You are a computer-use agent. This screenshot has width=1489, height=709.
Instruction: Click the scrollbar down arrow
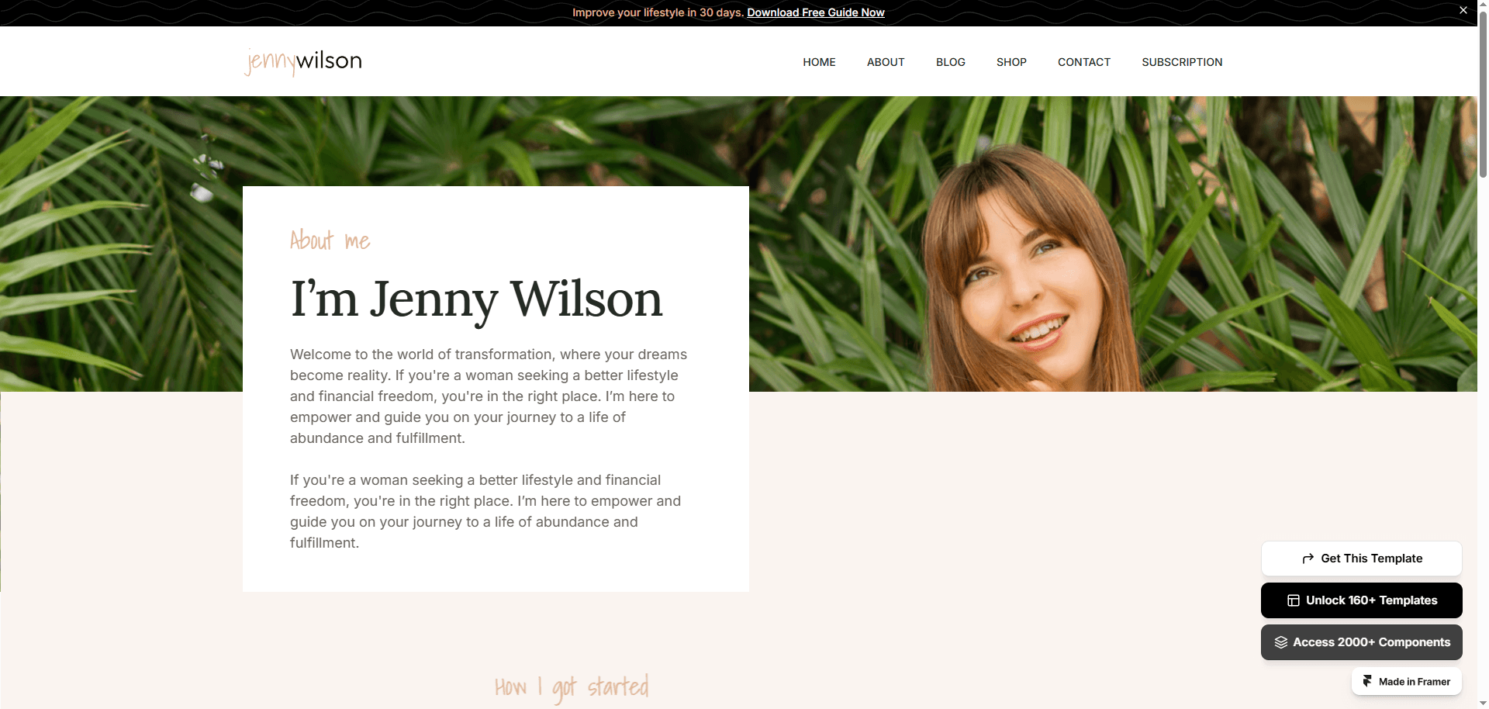[1483, 703]
